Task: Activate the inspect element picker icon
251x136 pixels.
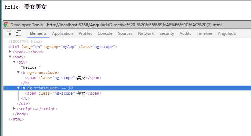Action: pyautogui.click(x=9, y=33)
